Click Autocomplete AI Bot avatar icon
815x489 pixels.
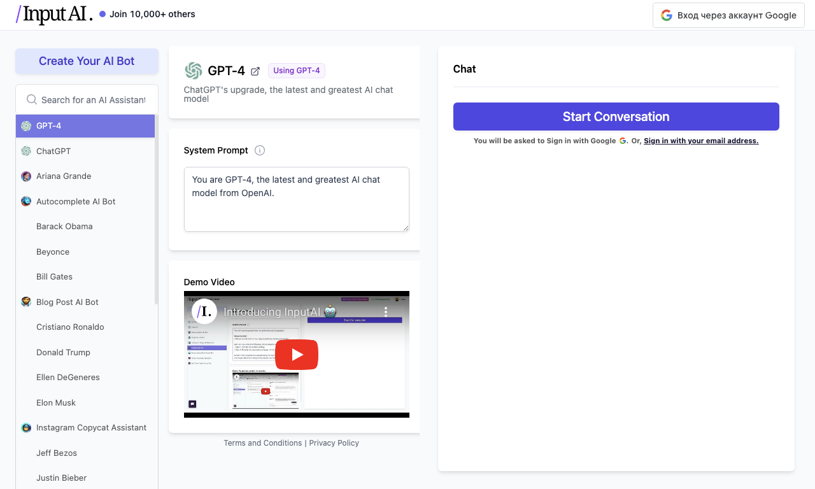(x=26, y=201)
